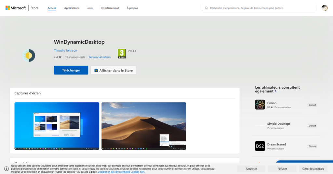
Task: Switch to the Jeux tab
Action: pyautogui.click(x=90, y=8)
